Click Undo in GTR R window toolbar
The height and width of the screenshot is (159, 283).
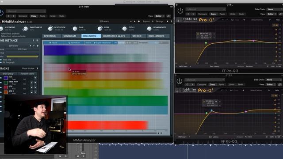232,84
